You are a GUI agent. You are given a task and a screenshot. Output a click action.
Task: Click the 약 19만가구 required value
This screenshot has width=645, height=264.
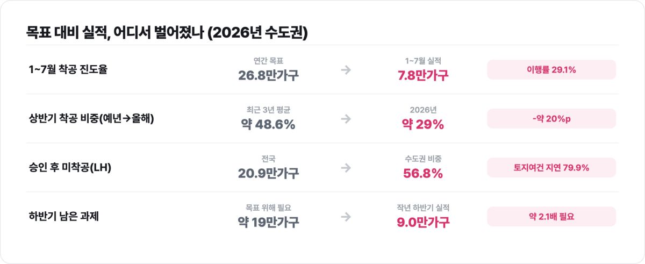click(x=268, y=222)
